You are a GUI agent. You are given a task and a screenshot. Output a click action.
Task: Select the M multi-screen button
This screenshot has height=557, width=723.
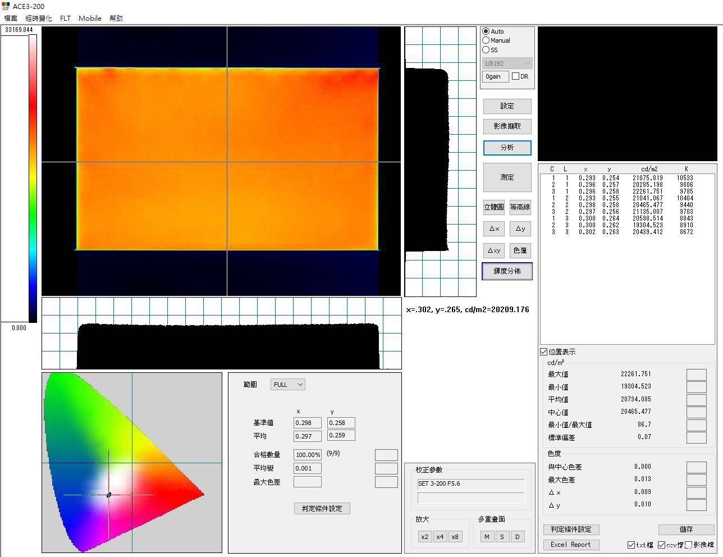pos(487,537)
